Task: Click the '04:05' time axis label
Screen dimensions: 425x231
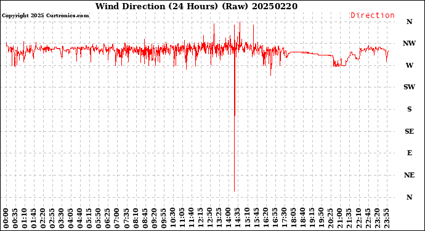Action: [x=70, y=219]
